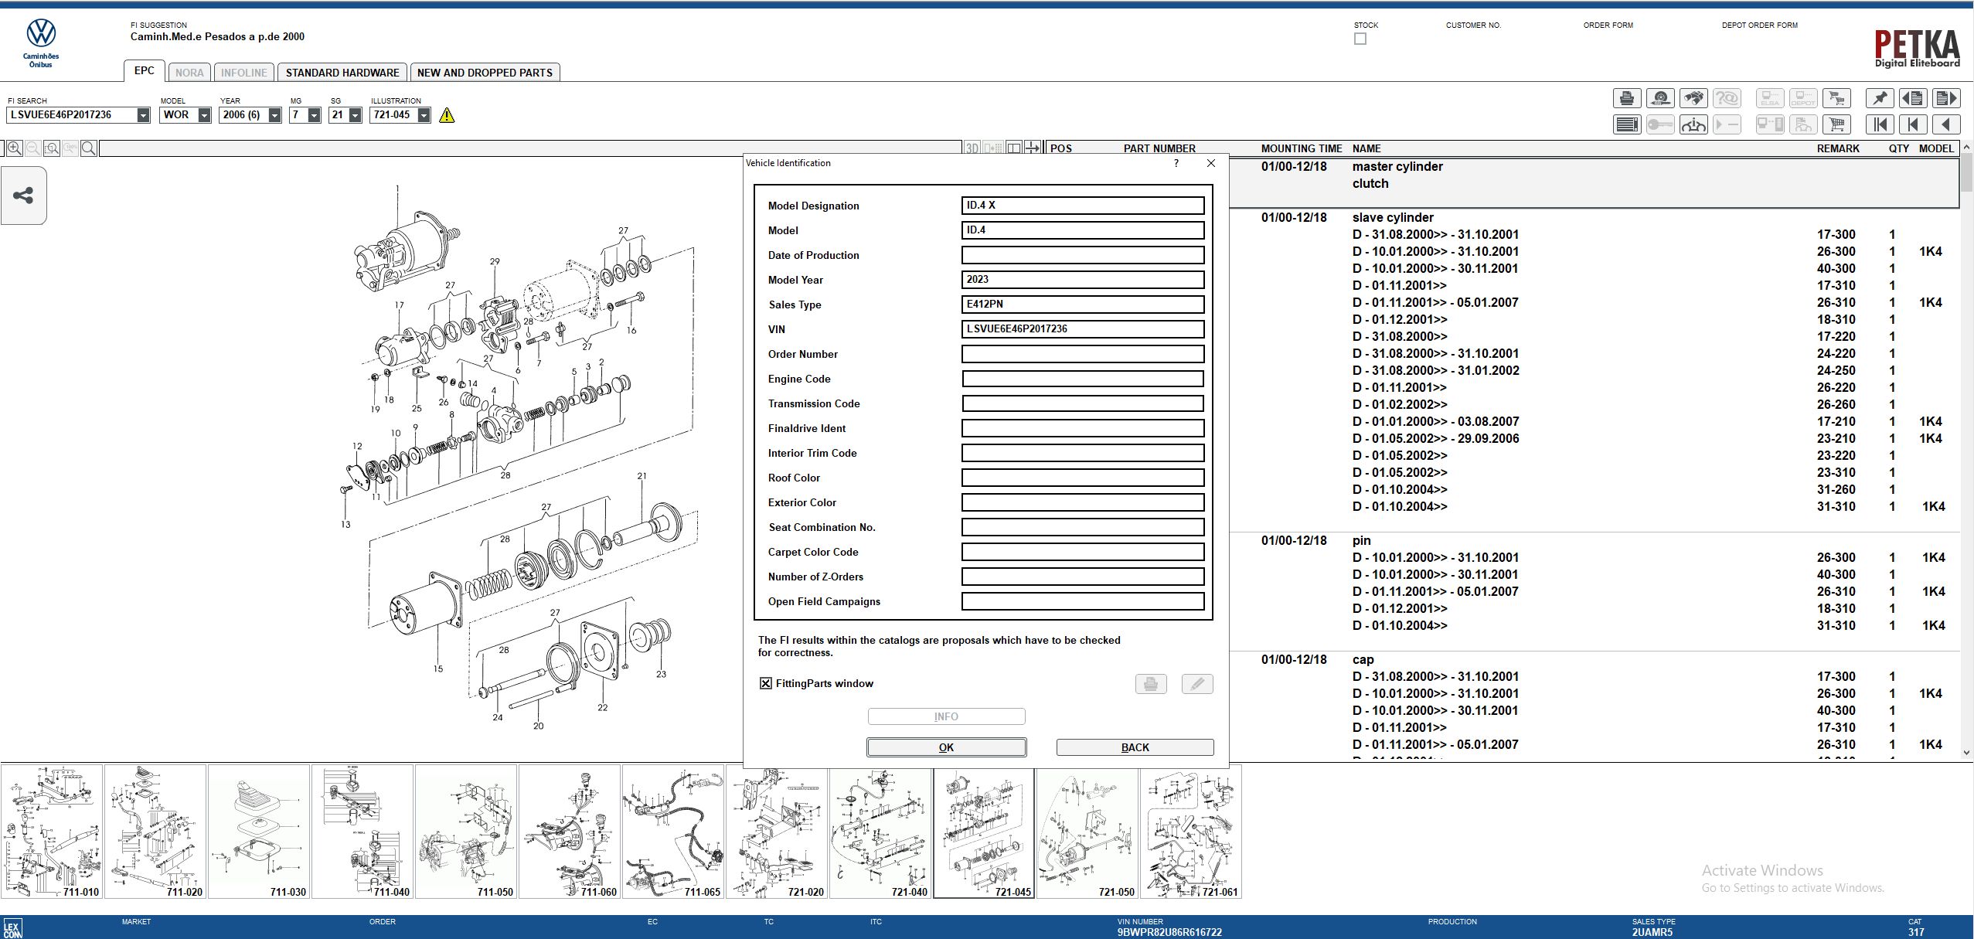The image size is (1974, 939).
Task: Click the BACK button in dialog
Action: click(x=1135, y=747)
